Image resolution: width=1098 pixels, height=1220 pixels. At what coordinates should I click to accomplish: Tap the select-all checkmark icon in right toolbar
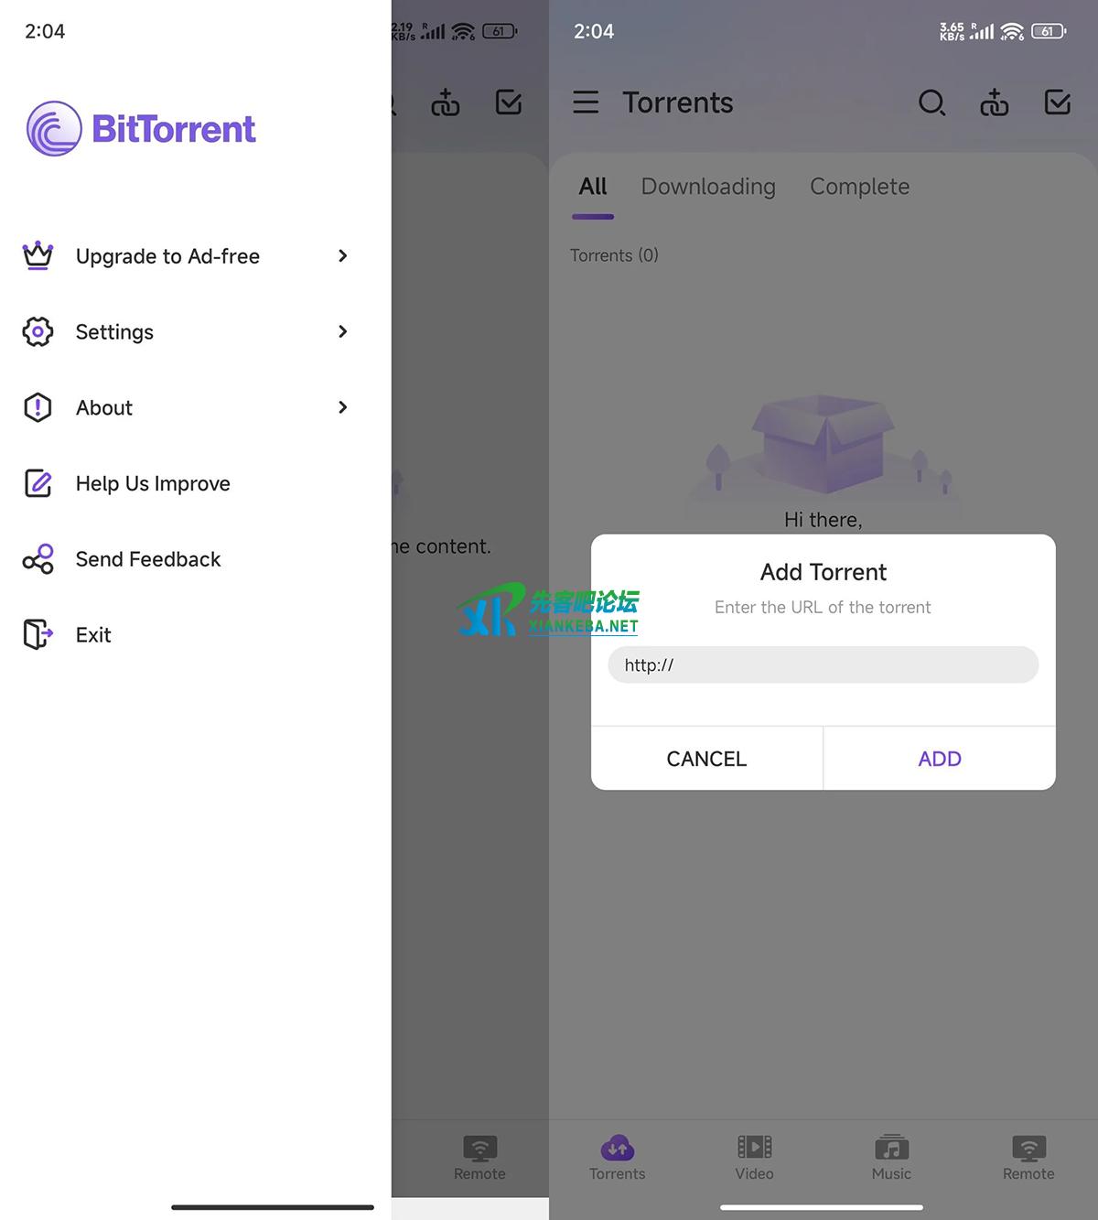(x=1058, y=103)
